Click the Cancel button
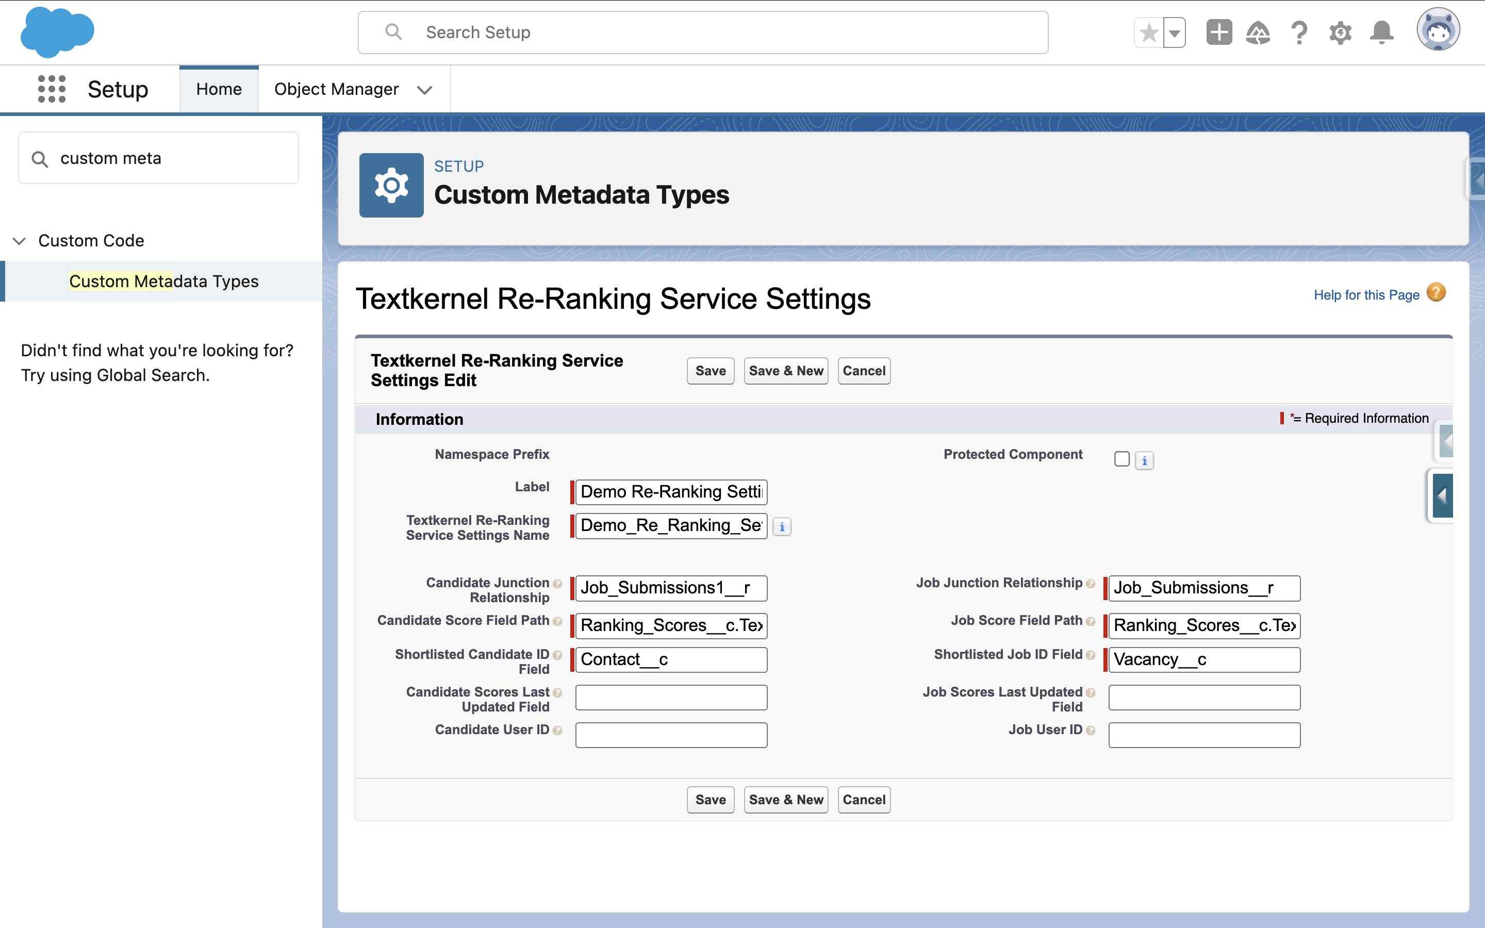Viewport: 1485px width, 928px height. [x=864, y=371]
